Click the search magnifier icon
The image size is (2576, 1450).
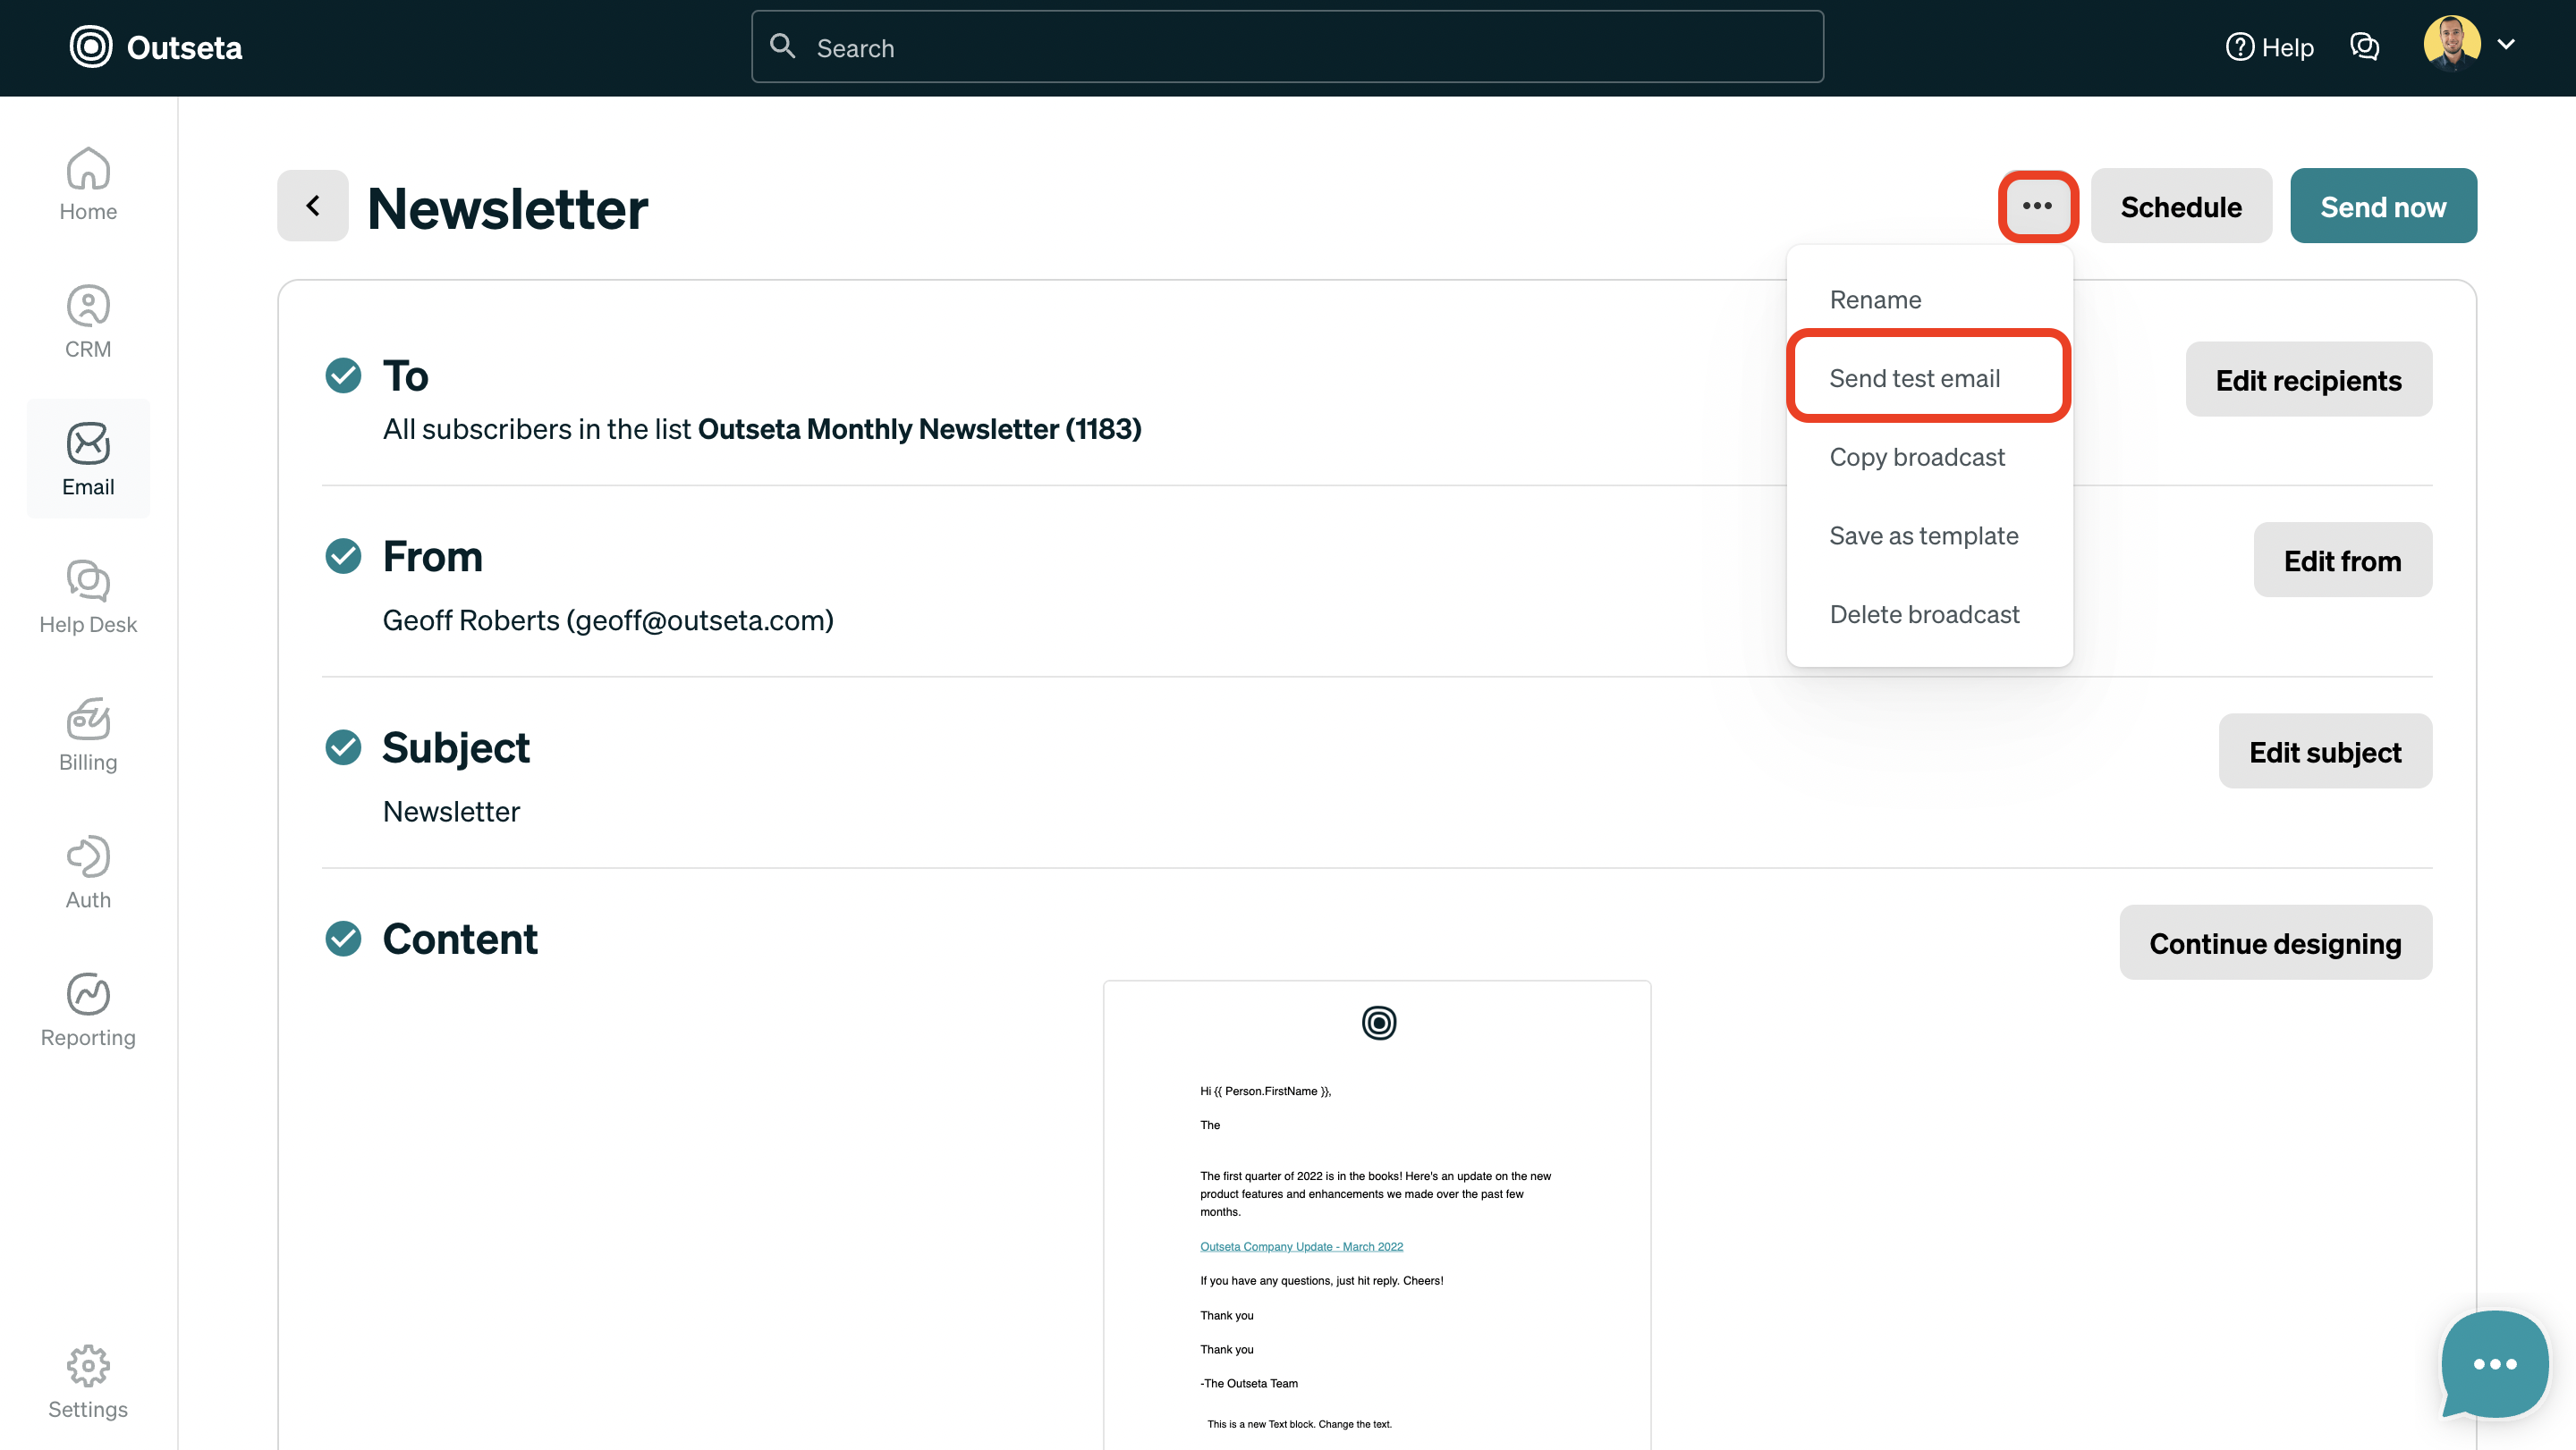(x=782, y=46)
